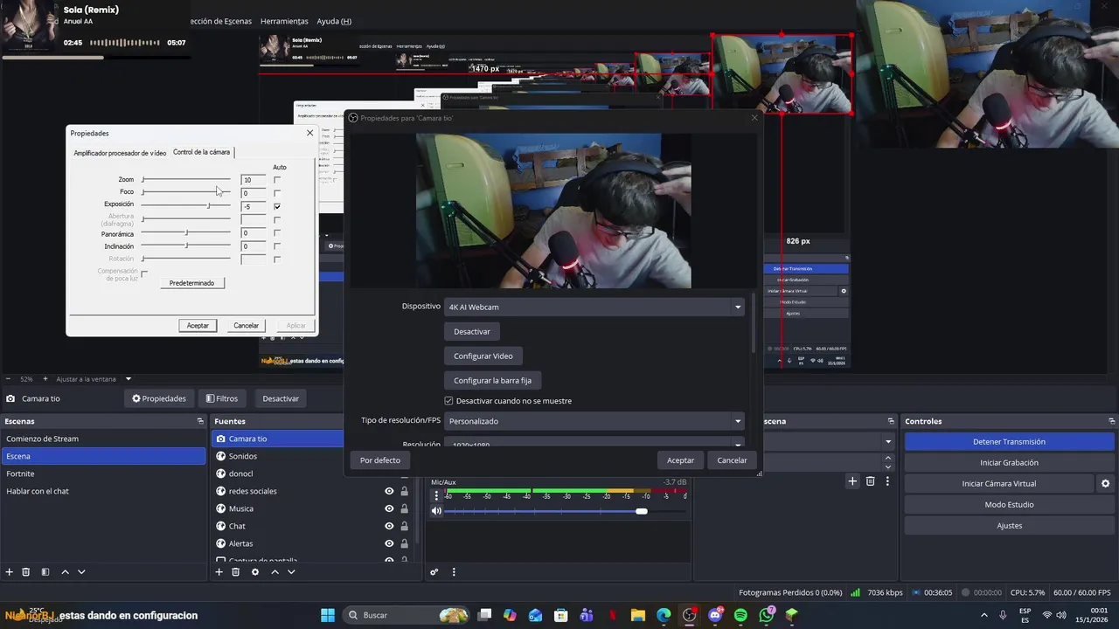Open WhatsApp from the taskbar

767,615
